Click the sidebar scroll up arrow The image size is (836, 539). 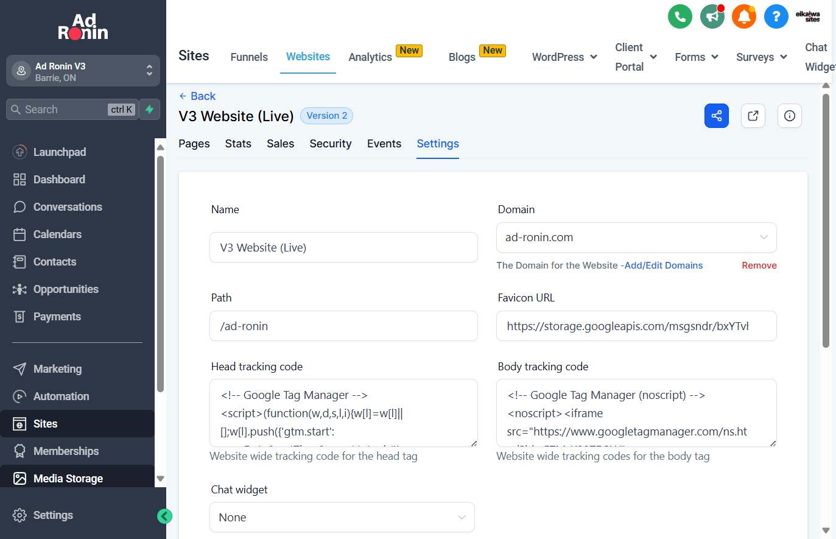(x=161, y=147)
